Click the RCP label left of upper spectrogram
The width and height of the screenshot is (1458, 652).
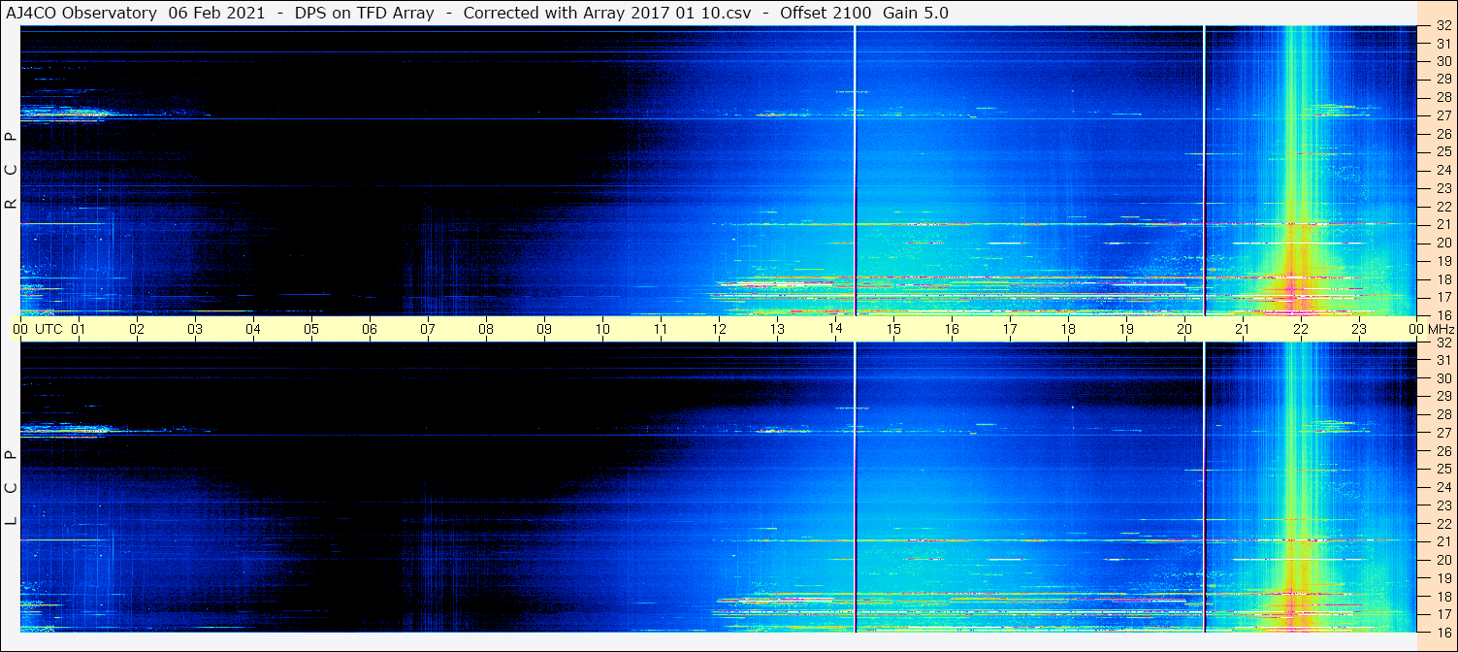click(11, 170)
